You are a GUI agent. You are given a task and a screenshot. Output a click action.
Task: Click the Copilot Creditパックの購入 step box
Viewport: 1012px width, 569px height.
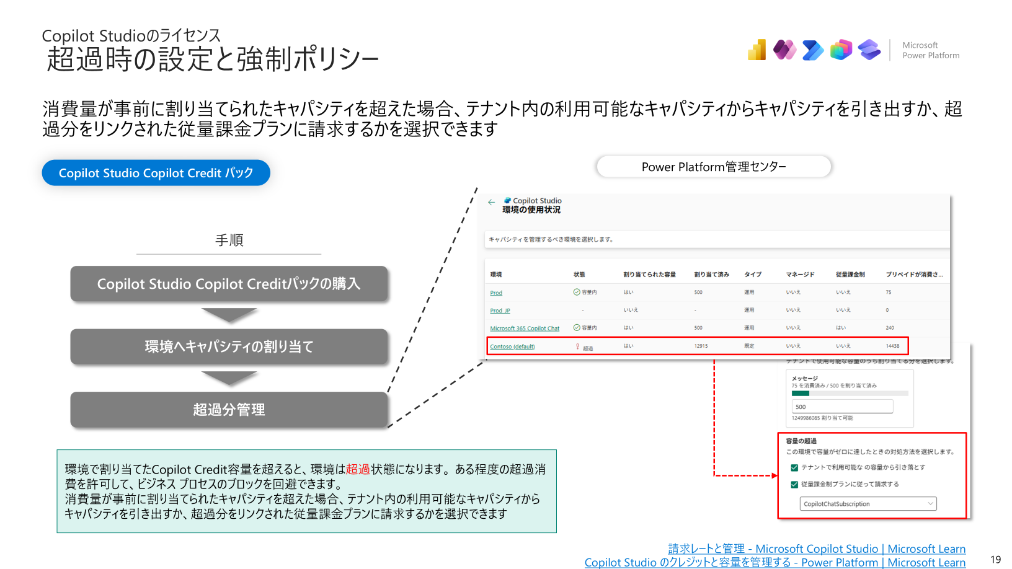tap(229, 284)
